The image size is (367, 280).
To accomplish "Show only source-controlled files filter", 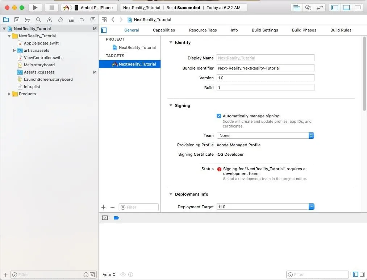I will click(92, 275).
